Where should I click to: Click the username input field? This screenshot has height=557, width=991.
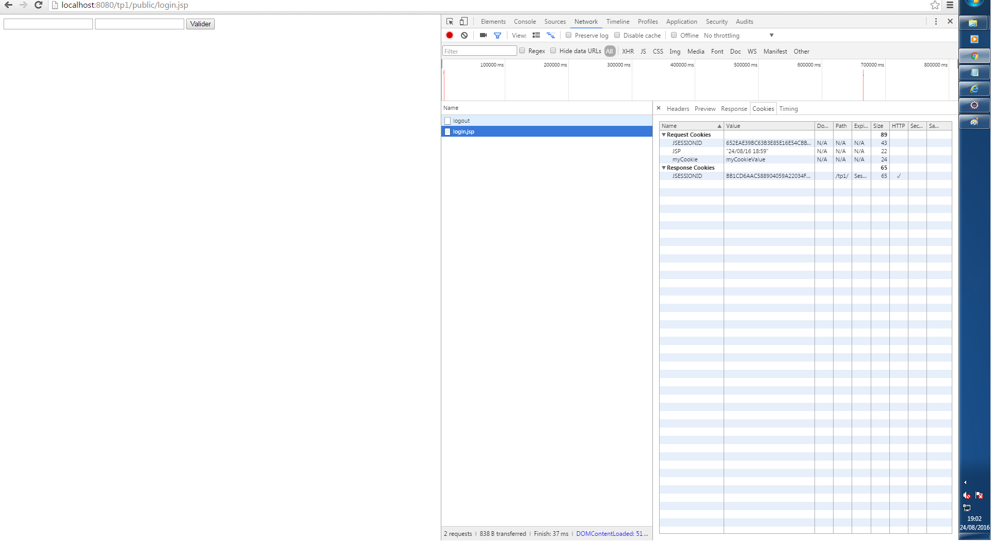[x=49, y=24]
